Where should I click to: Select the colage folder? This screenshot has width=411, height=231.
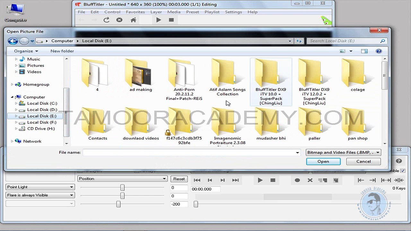coord(358,75)
